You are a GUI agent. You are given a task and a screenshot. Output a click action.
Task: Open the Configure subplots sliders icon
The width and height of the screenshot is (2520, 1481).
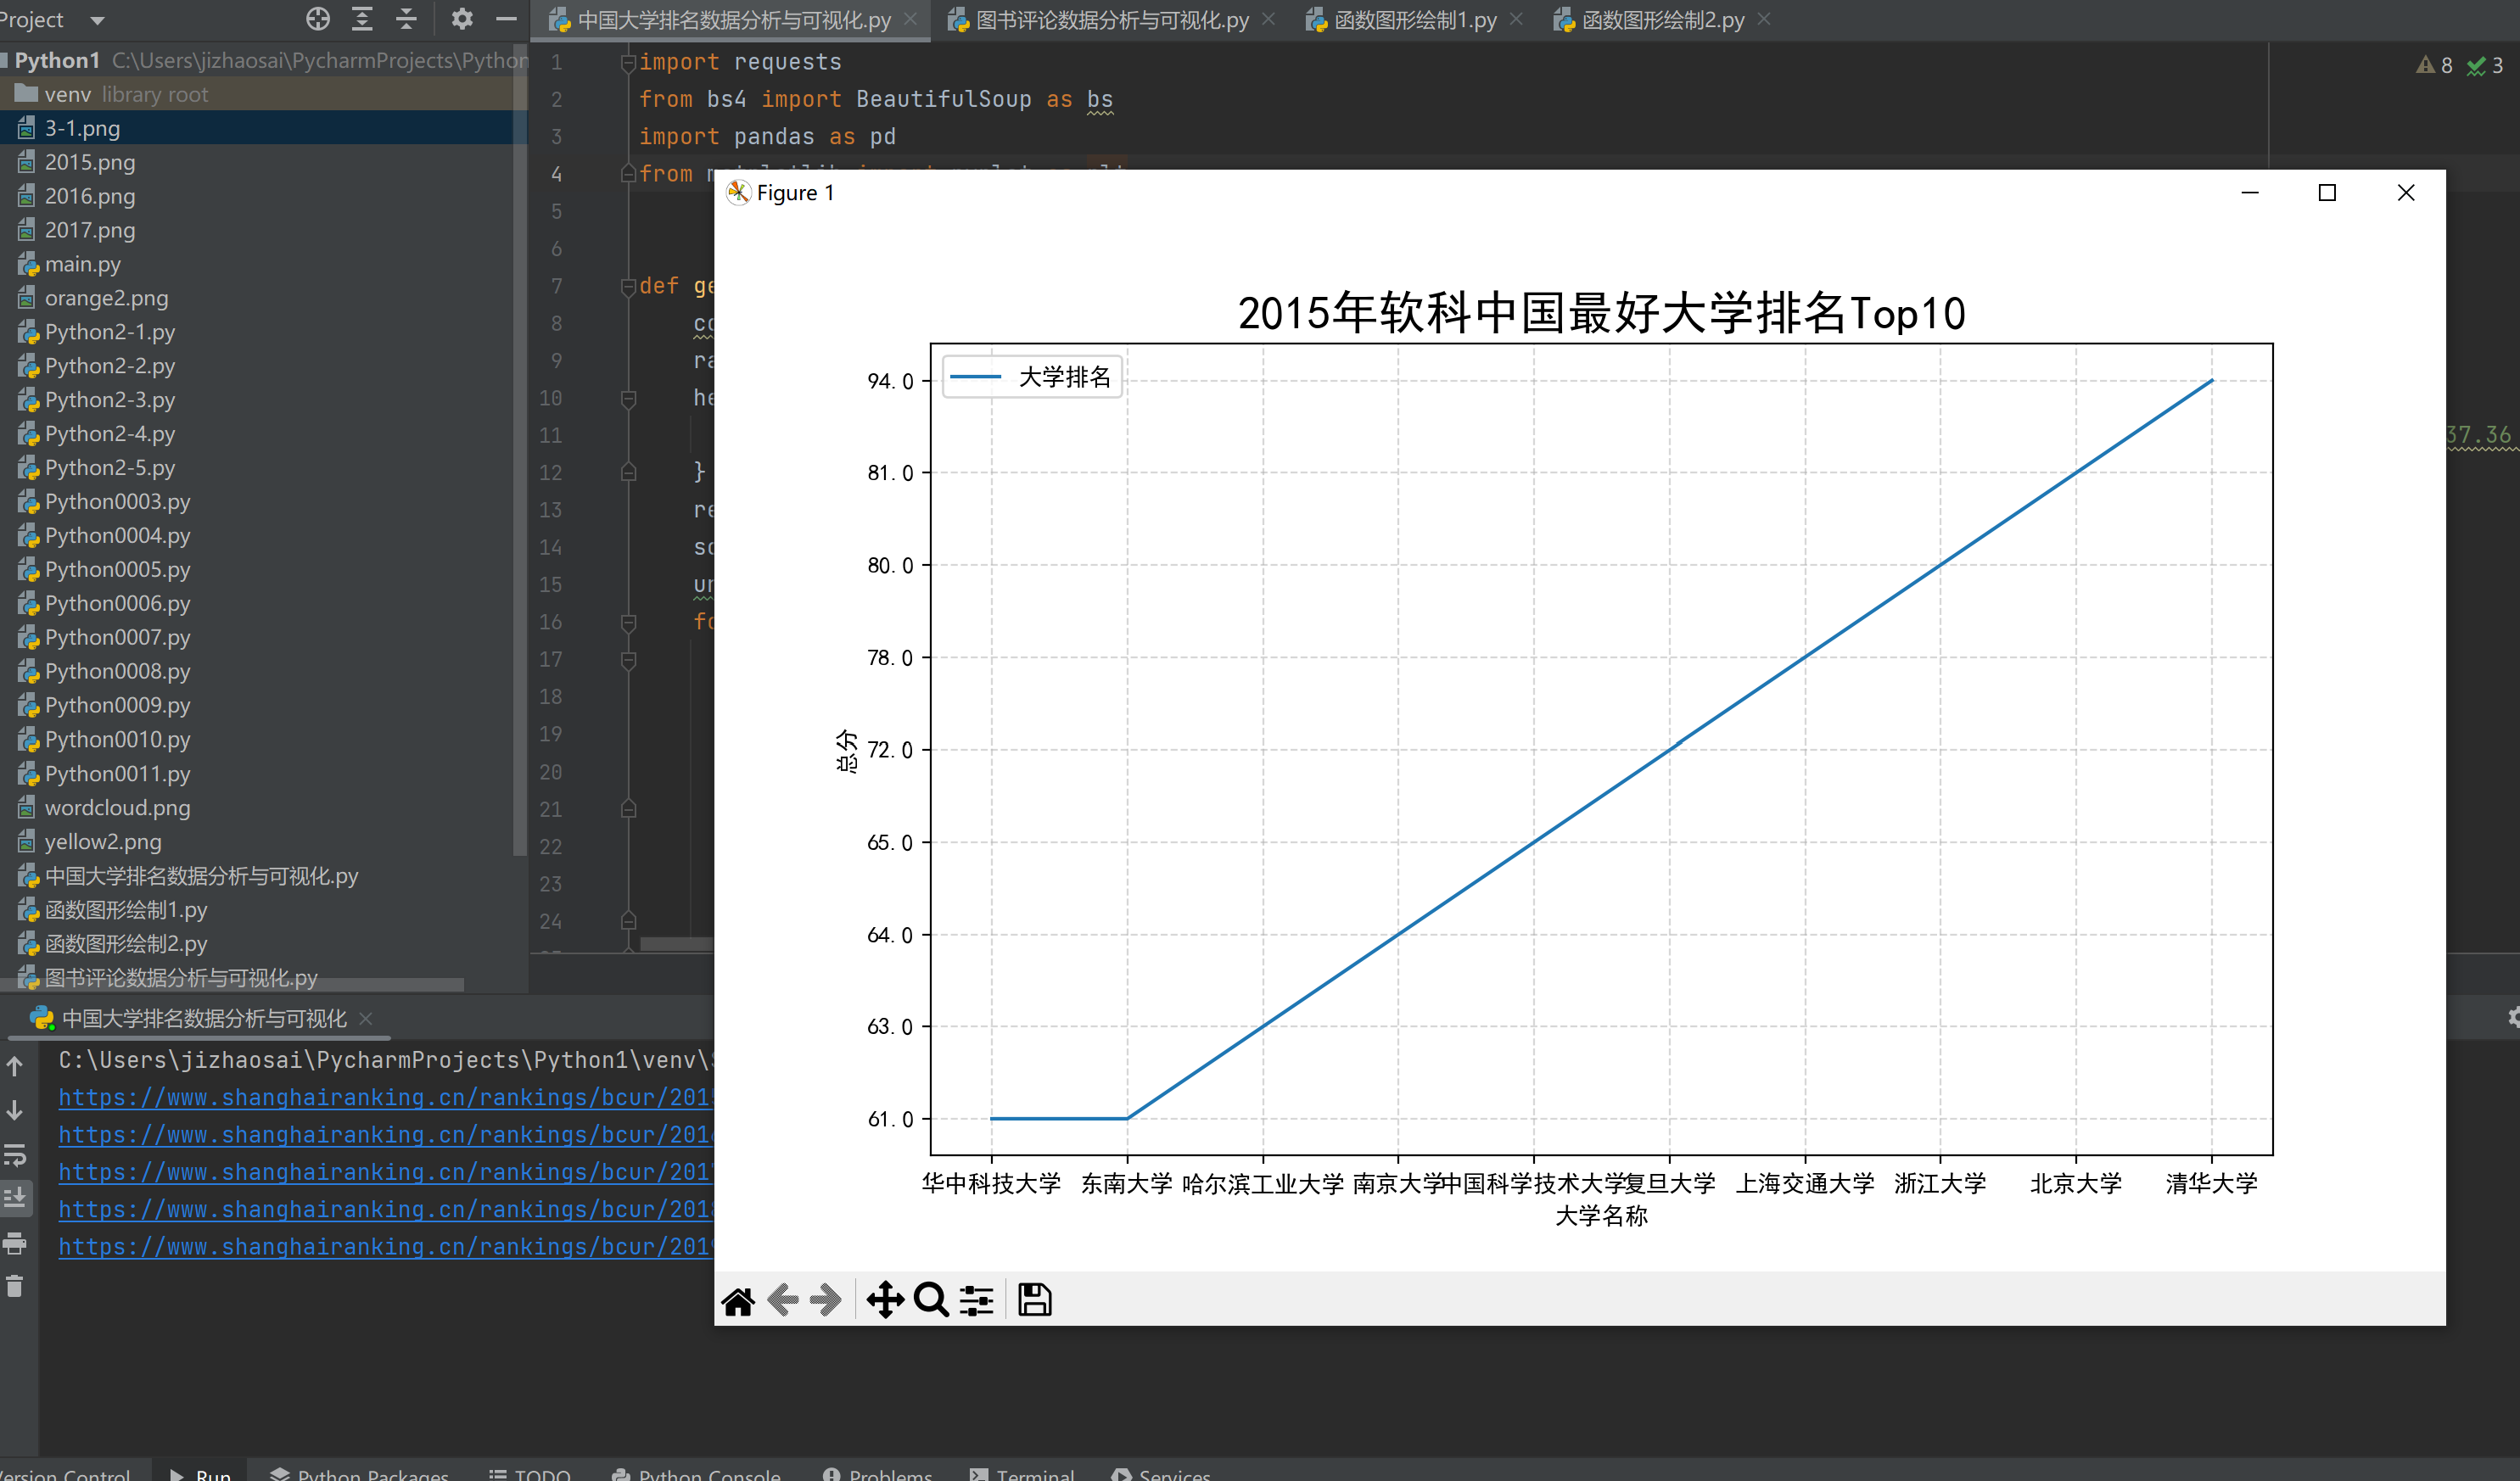click(976, 1301)
